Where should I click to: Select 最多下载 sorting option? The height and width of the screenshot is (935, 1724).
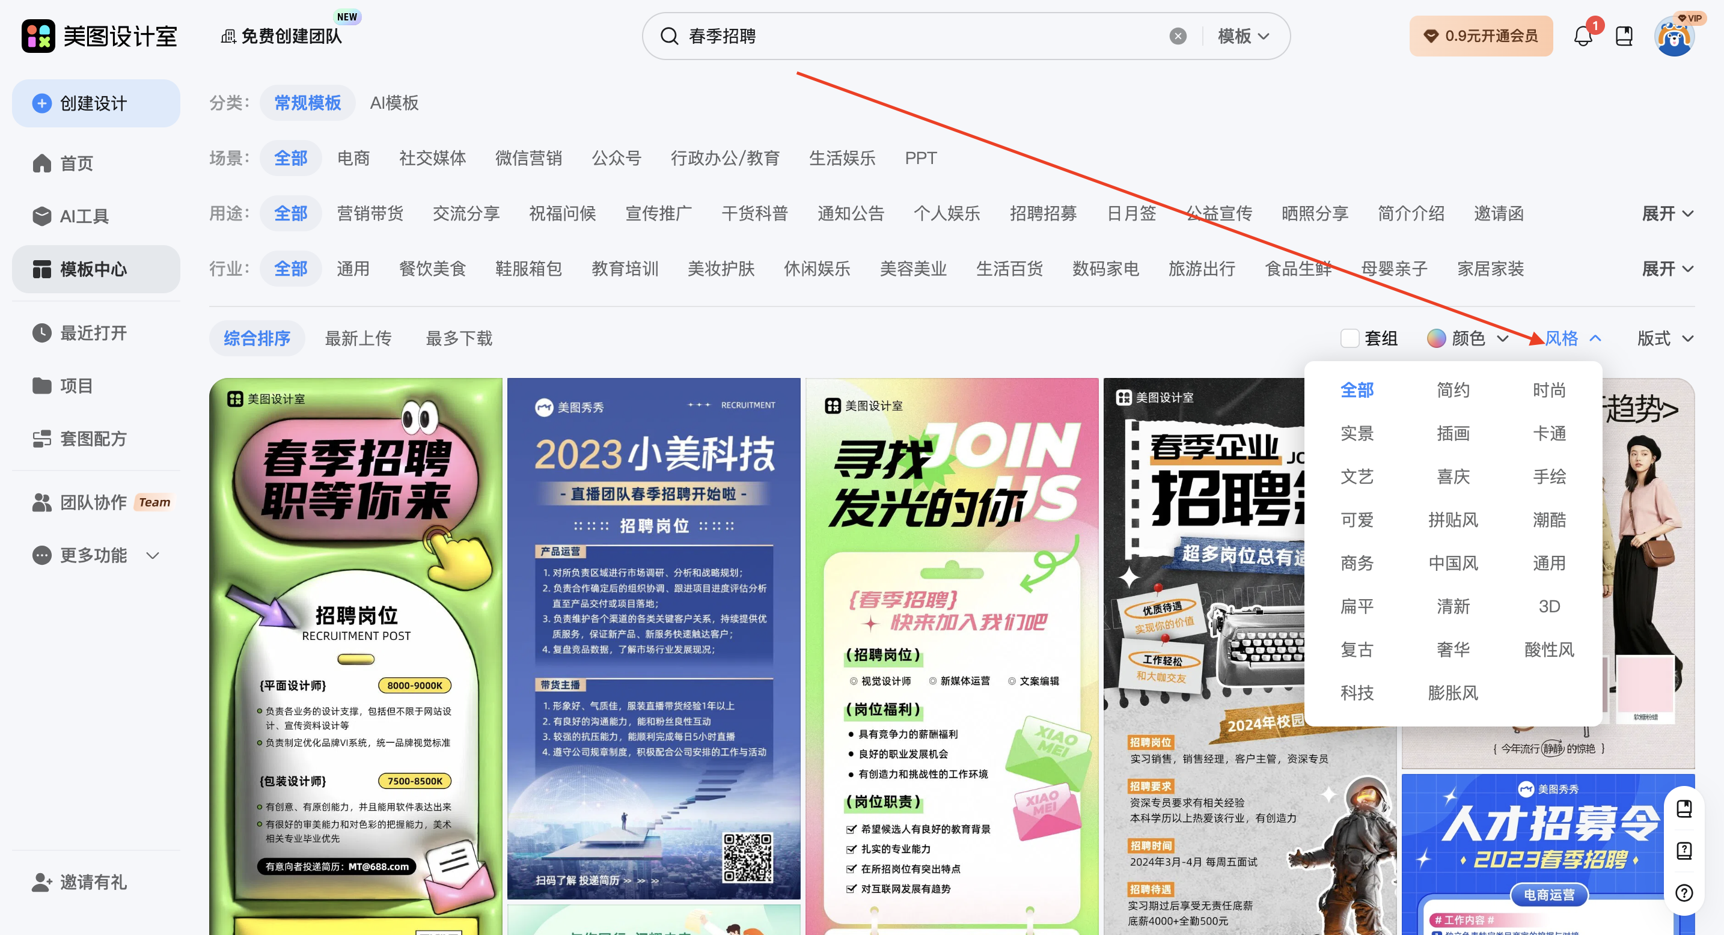click(x=458, y=338)
